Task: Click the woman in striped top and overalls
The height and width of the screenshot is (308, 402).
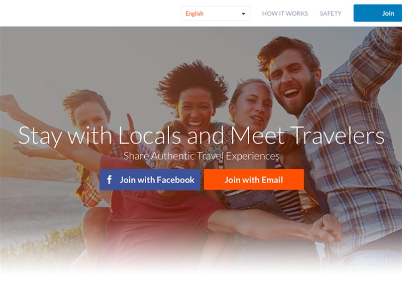Action: [256, 153]
